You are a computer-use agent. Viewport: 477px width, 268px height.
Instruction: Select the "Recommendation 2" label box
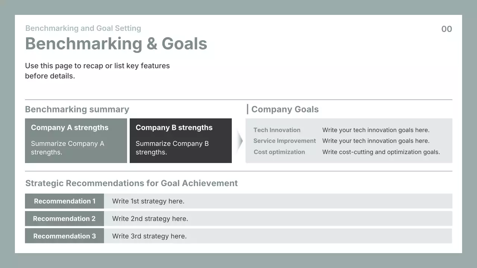point(64,218)
